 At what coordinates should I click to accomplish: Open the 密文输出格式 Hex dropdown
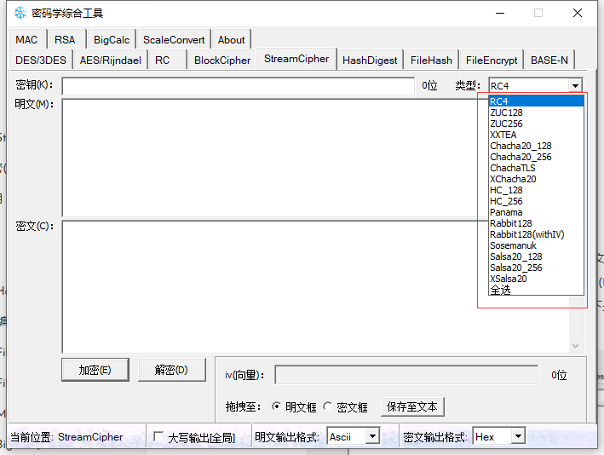click(518, 436)
